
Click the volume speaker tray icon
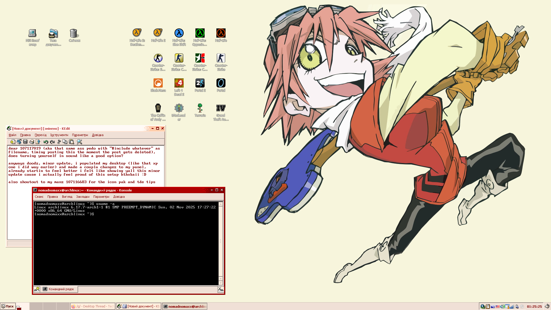click(x=503, y=307)
